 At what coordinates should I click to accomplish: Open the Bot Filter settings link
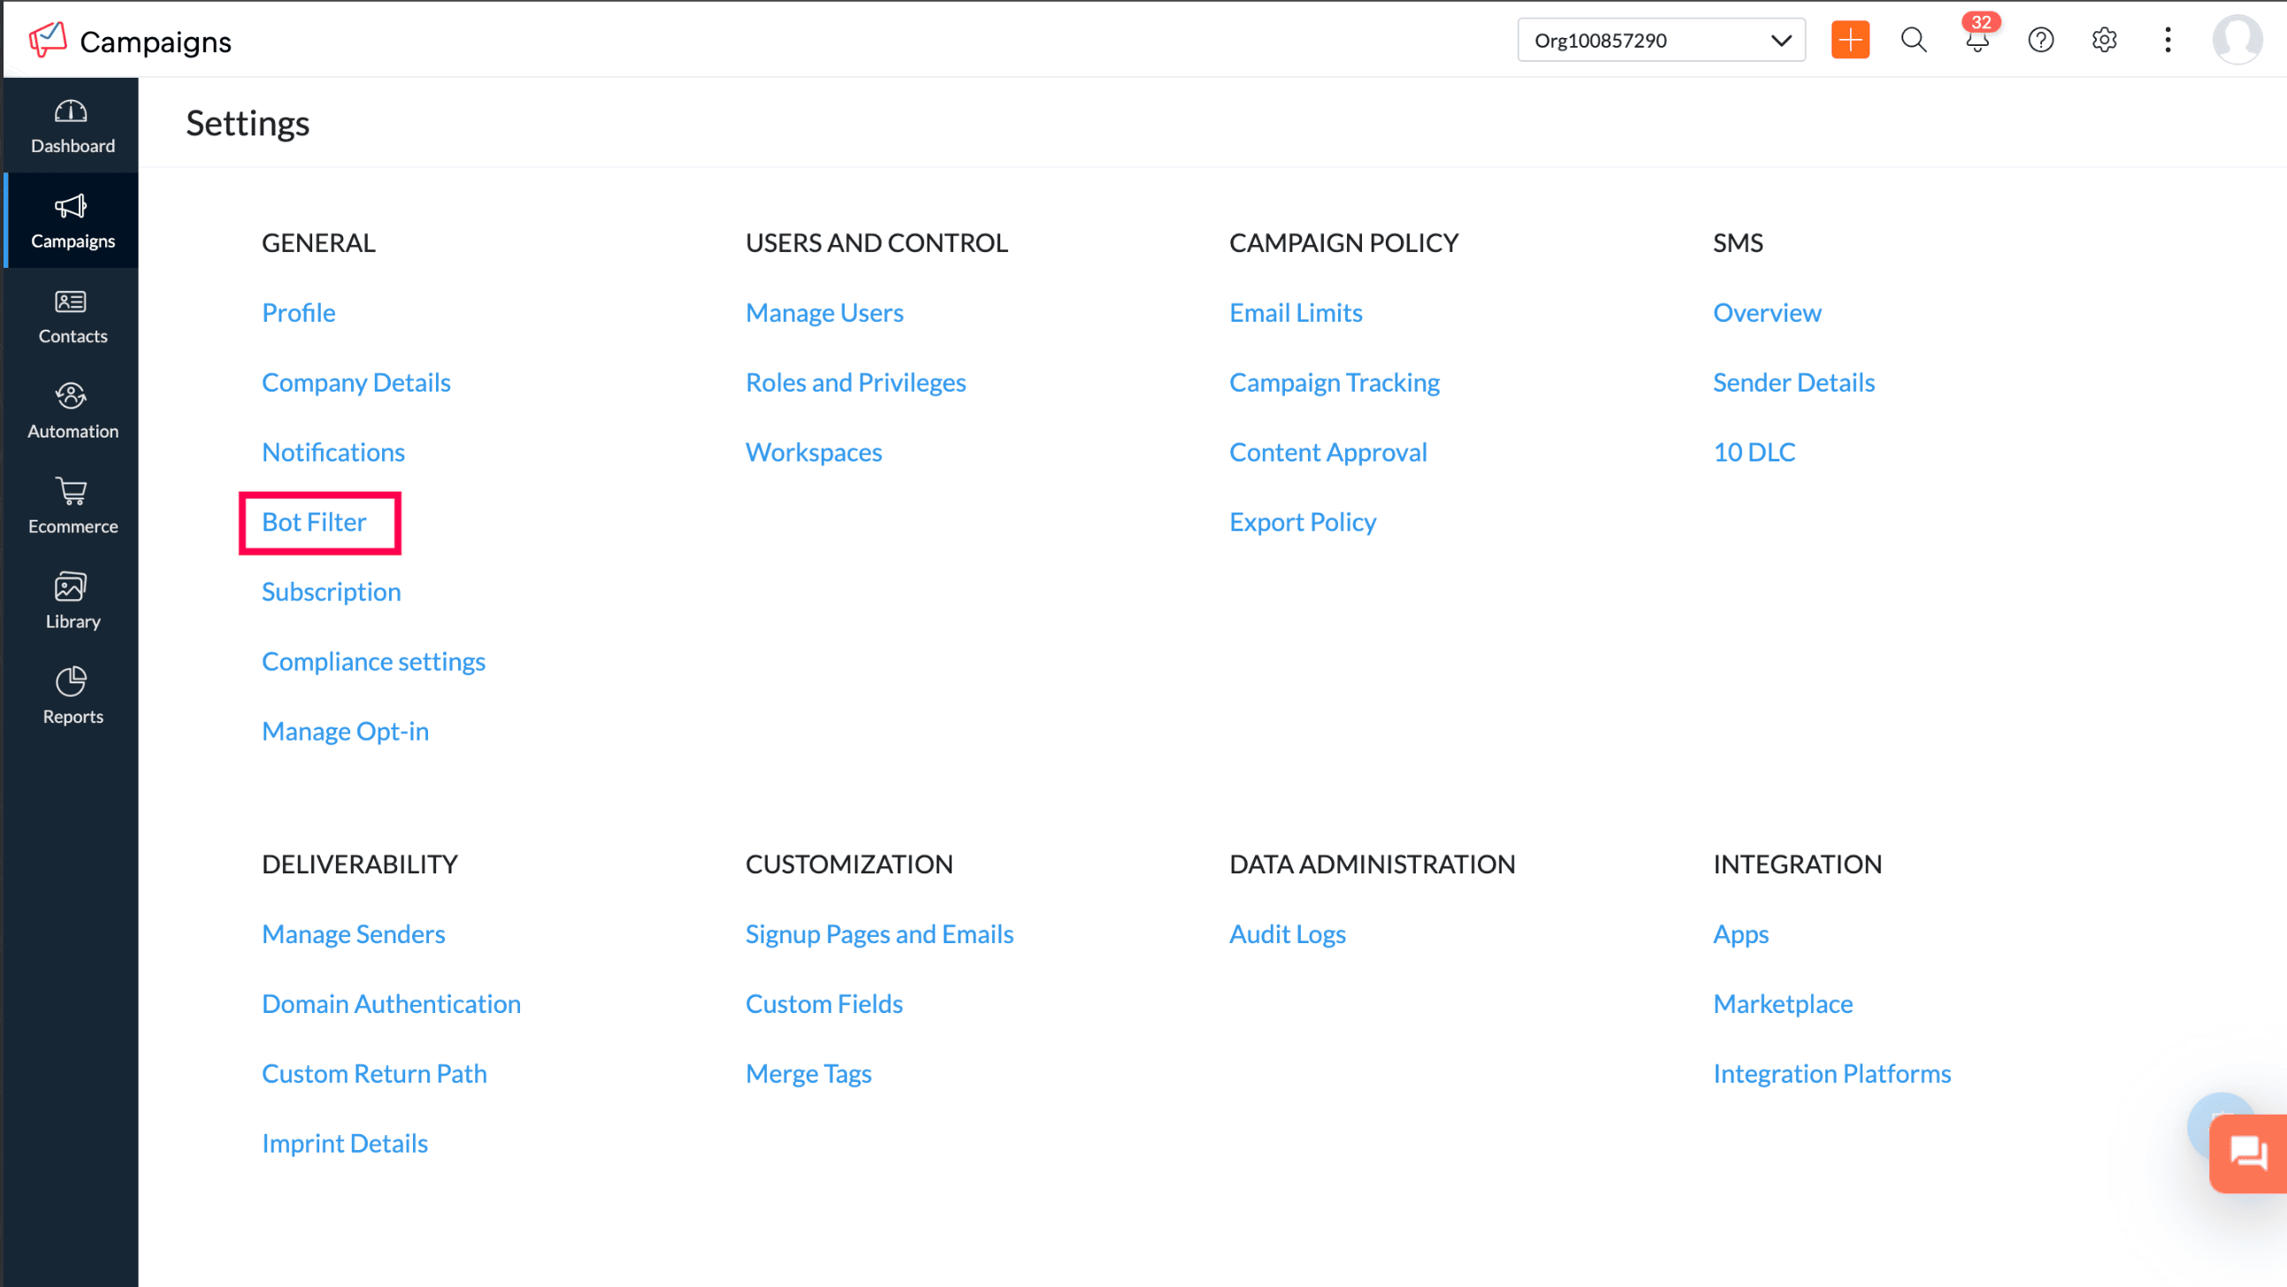tap(314, 522)
